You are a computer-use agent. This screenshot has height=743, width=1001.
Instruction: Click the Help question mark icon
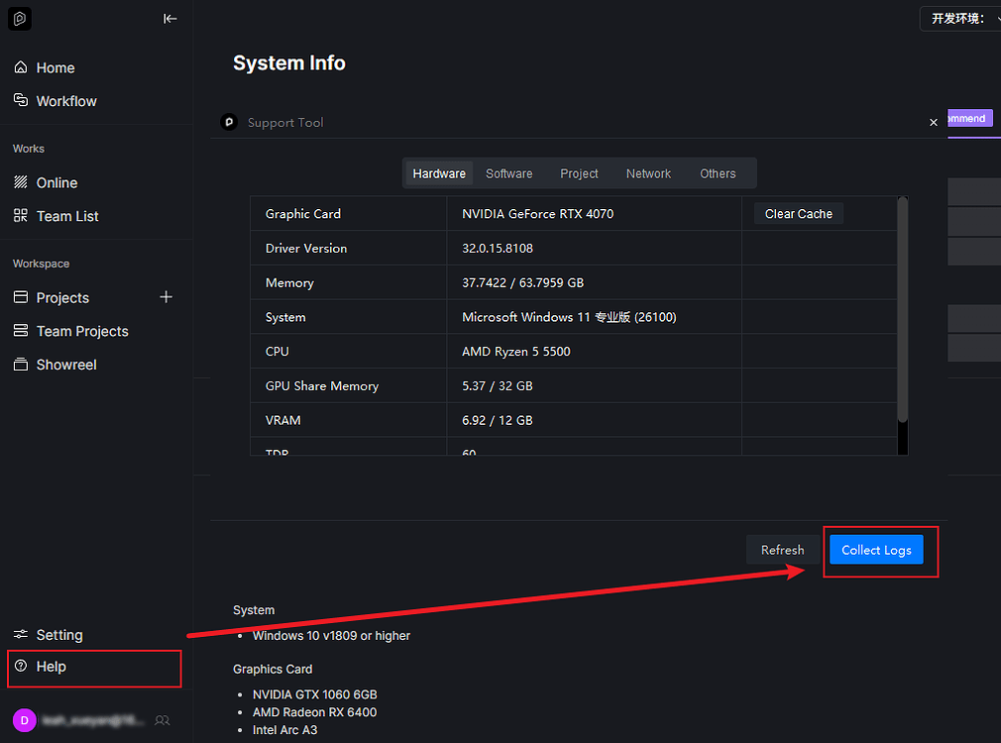[x=21, y=667]
